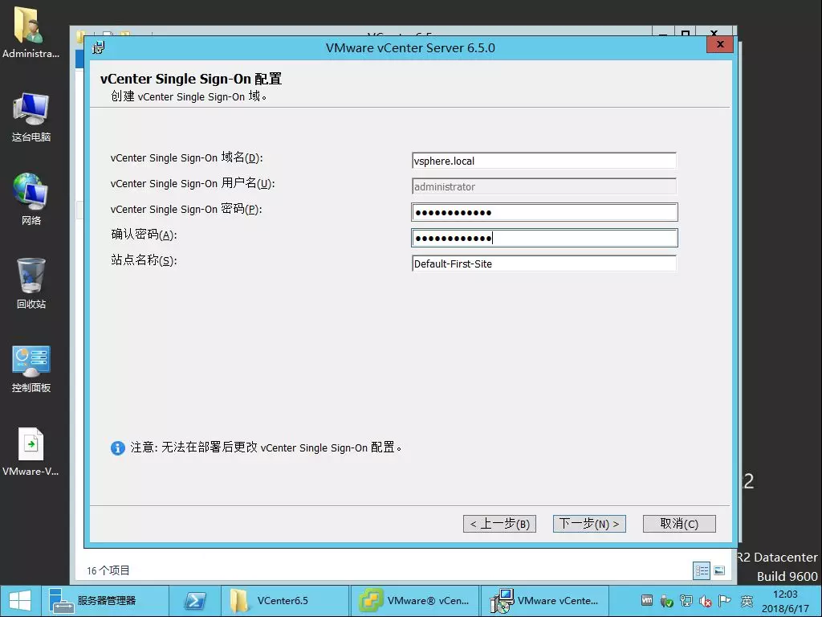Click the < 上一步(B) button
The height and width of the screenshot is (617, 822).
pyautogui.click(x=499, y=524)
